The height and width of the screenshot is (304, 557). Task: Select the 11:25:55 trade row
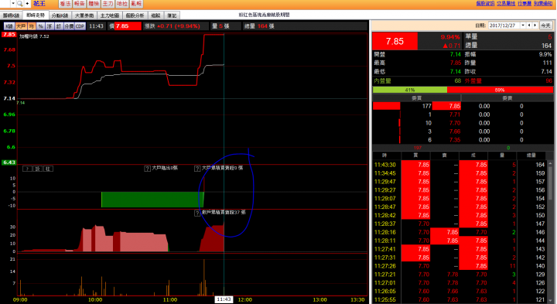(460, 299)
